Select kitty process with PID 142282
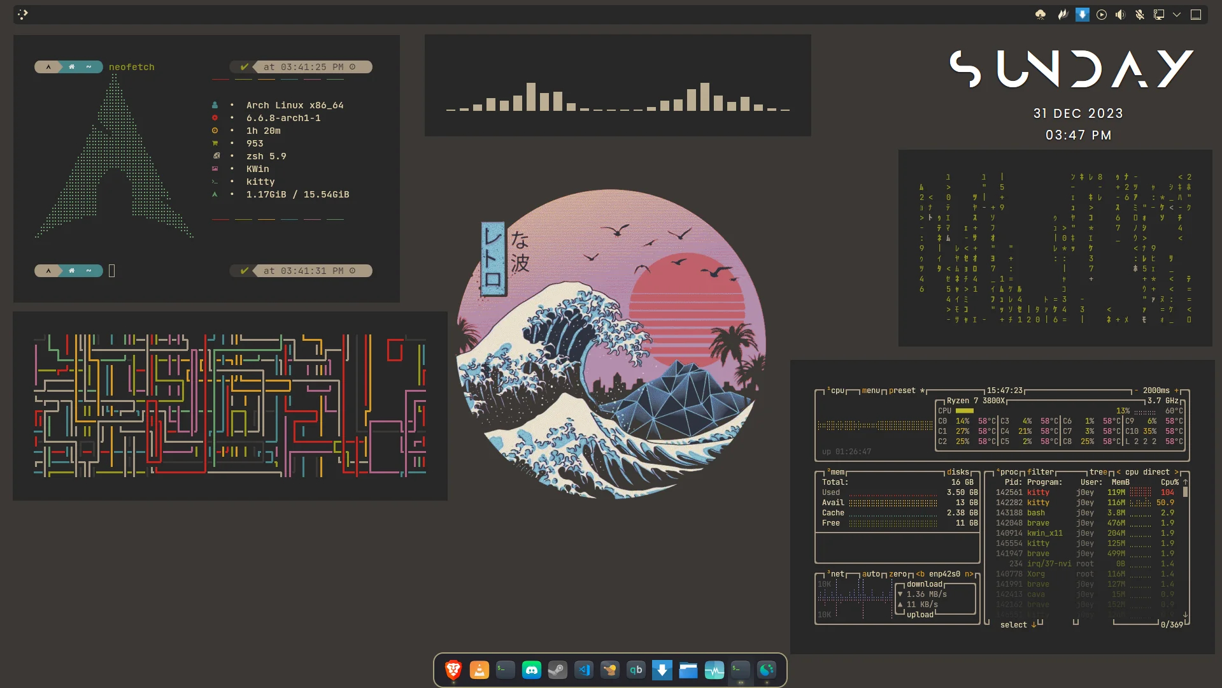Viewport: 1222px width, 688px height. click(x=1085, y=503)
